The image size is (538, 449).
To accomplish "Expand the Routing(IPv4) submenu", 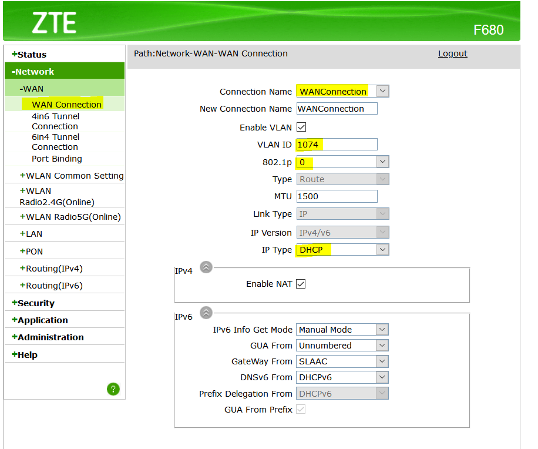I will tap(51, 269).
